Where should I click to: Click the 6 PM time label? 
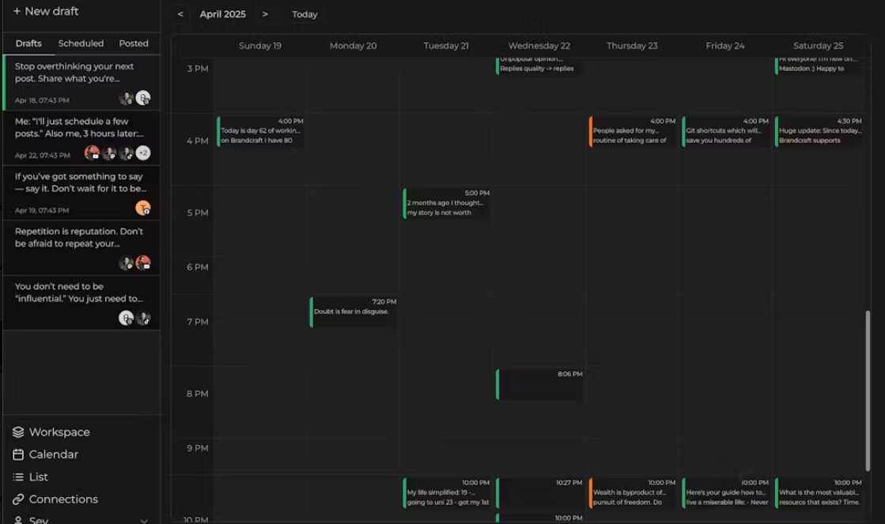tap(198, 267)
